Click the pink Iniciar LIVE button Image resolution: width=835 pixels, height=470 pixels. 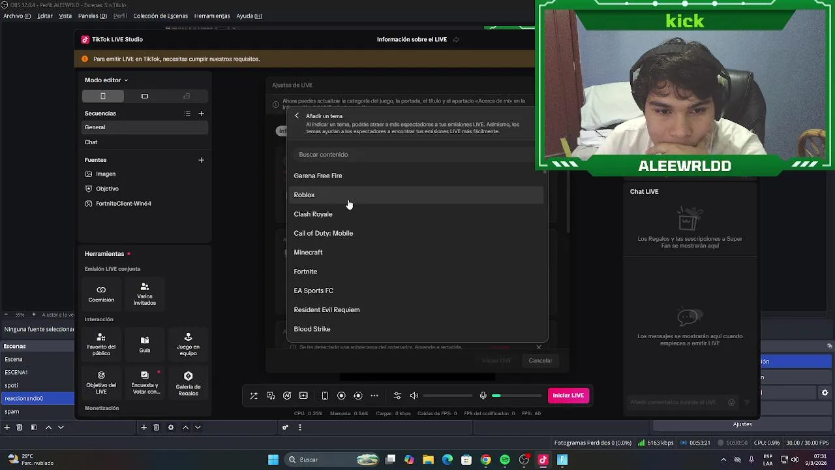pyautogui.click(x=568, y=396)
